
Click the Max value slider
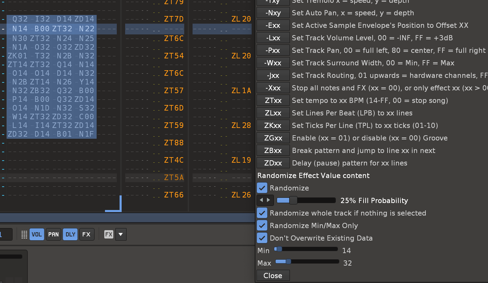pyautogui.click(x=307, y=261)
